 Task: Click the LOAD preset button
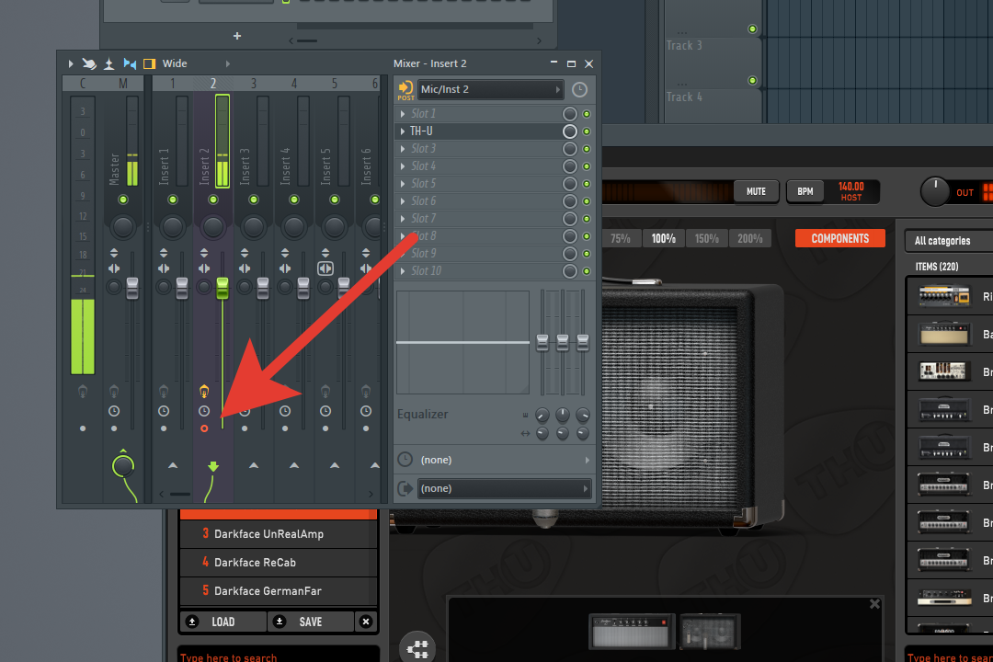click(x=223, y=622)
